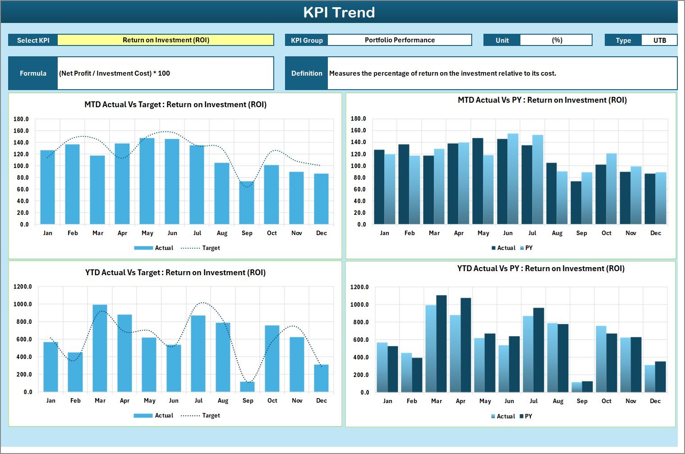Select the Unit value cell (%)

[556, 40]
